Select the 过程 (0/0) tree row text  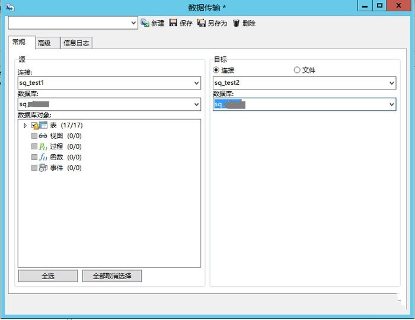click(66, 146)
